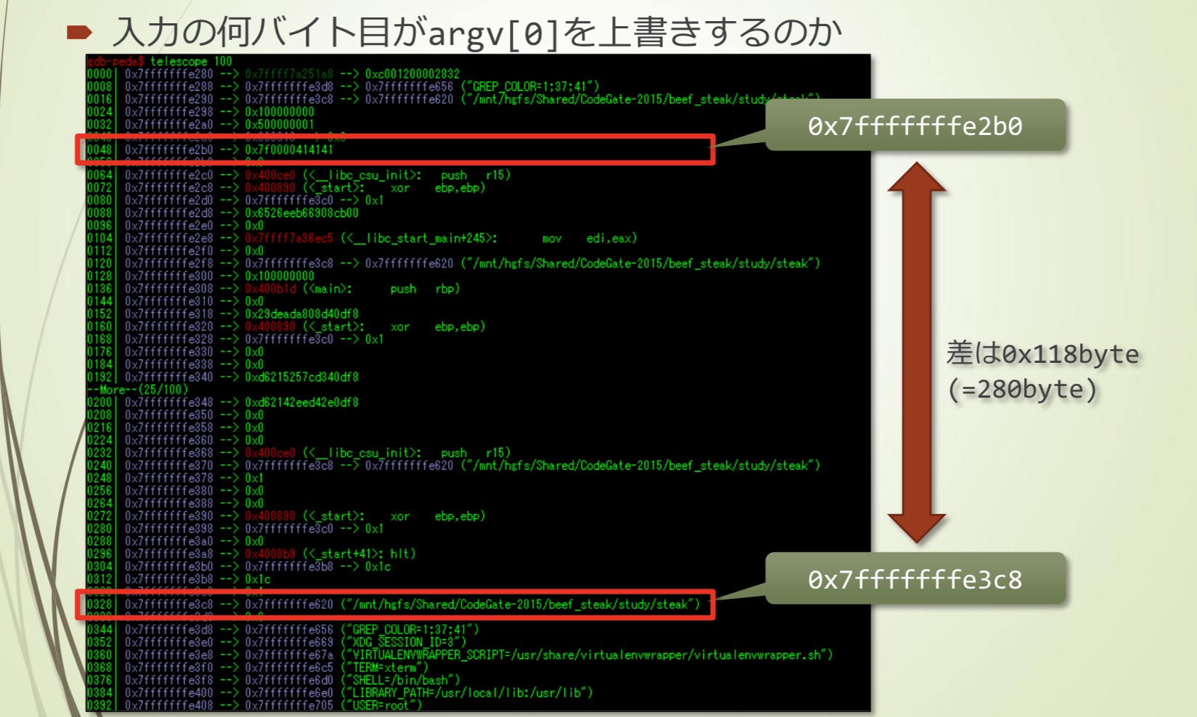1197x717 pixels.
Task: Click steak path string in row 0120
Action: tap(641, 263)
